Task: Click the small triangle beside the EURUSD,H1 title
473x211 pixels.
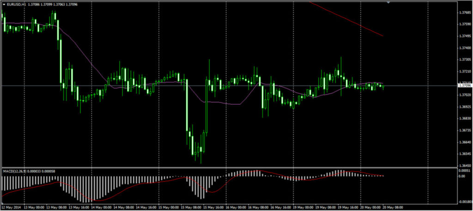Action: (4, 4)
